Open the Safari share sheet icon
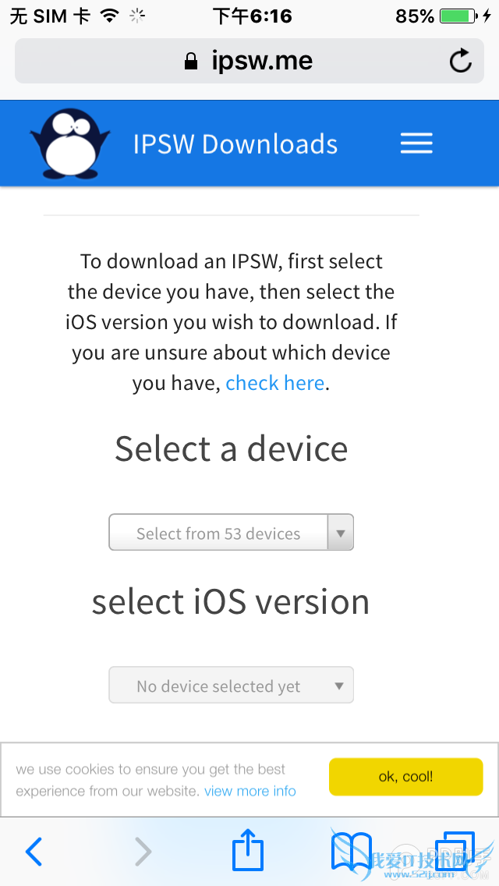The height and width of the screenshot is (886, 499). 247,851
